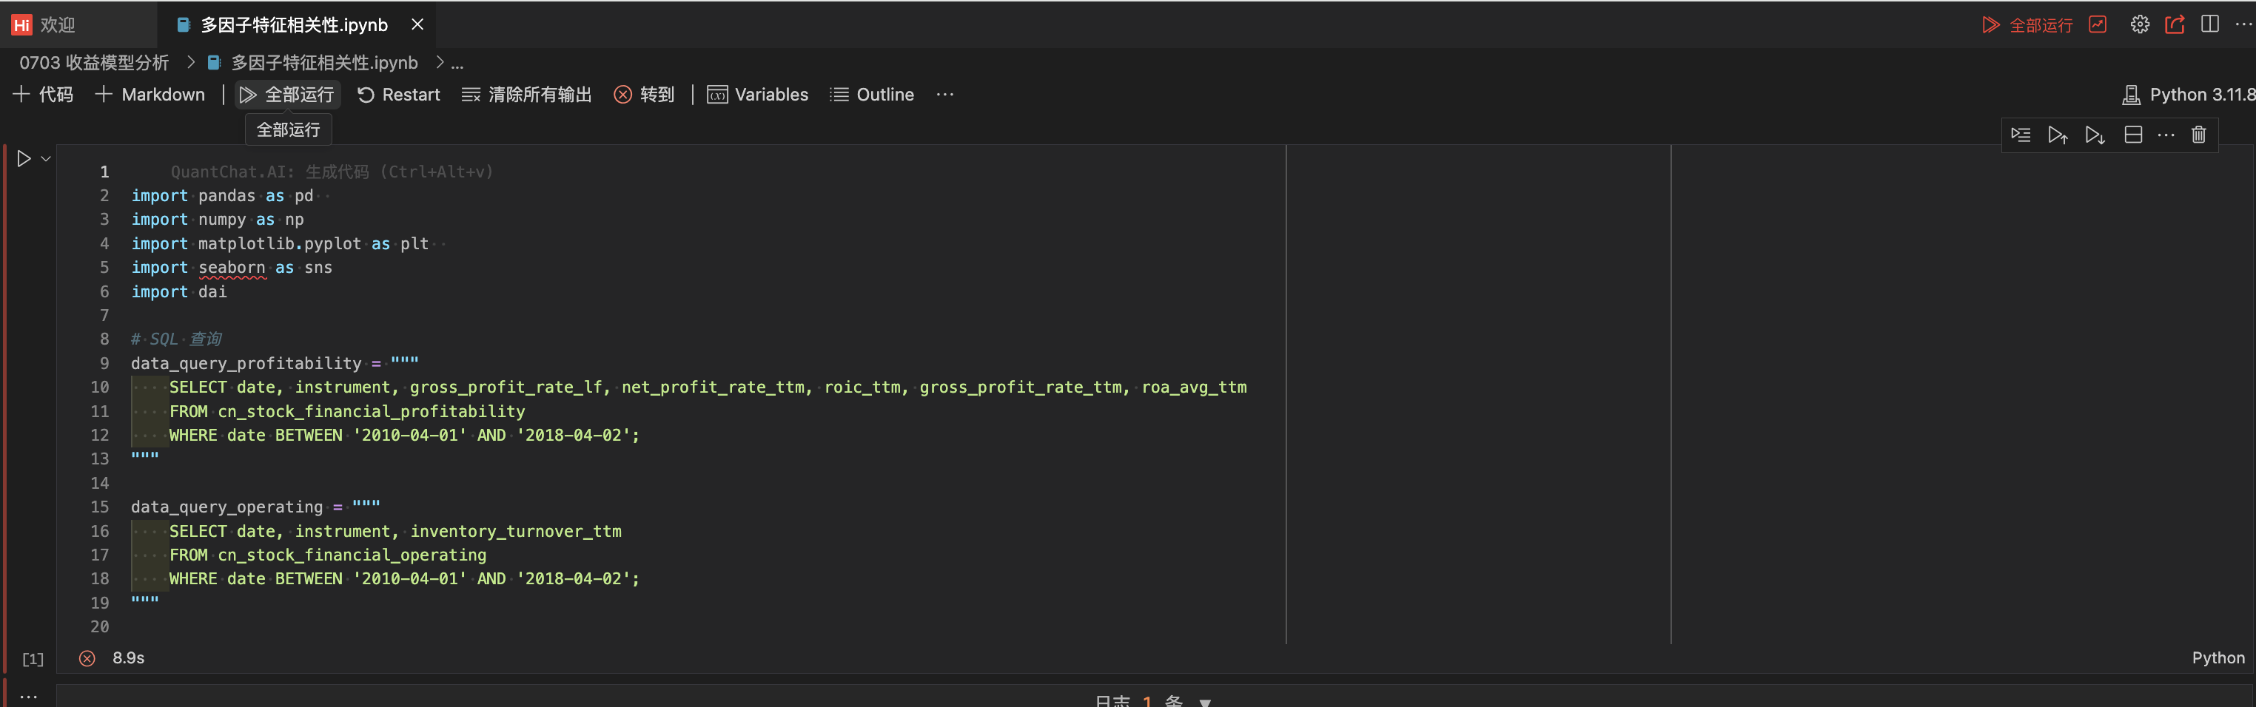The width and height of the screenshot is (2256, 707).
Task: Open the settings gear in the title bar
Action: pyautogui.click(x=2140, y=24)
